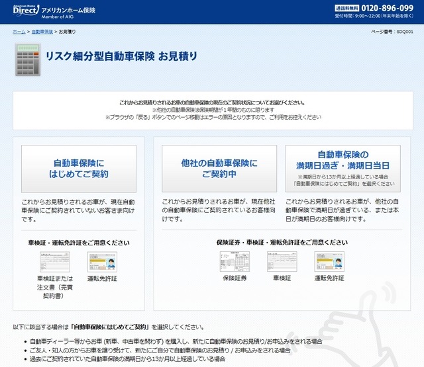424x367 pixels.
Task: Click 運転免許証 icon beside the 保険証券 panel's 車検証
Action: (x=329, y=262)
